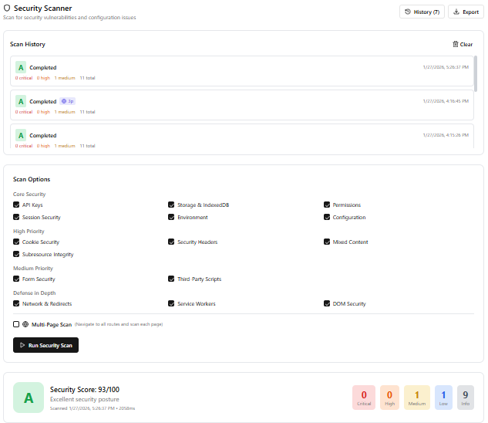Select the gray Info count tile
Image resolution: width=488 pixels, height=423 pixels.
466,398
